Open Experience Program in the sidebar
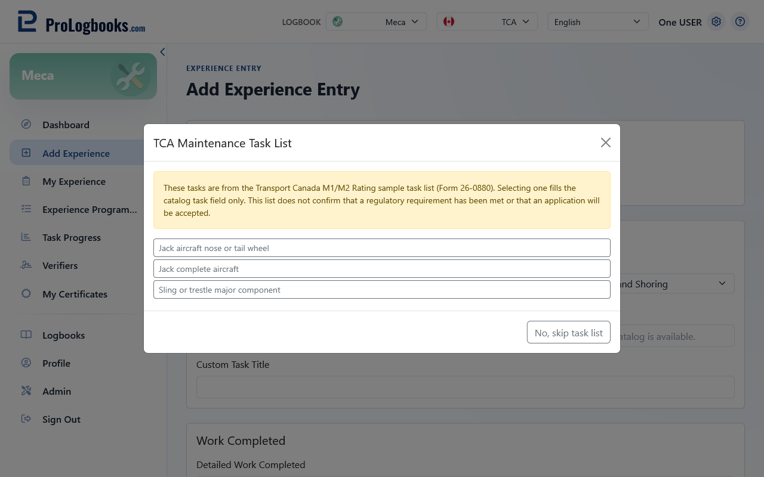Image resolution: width=764 pixels, height=477 pixels. pos(84,209)
